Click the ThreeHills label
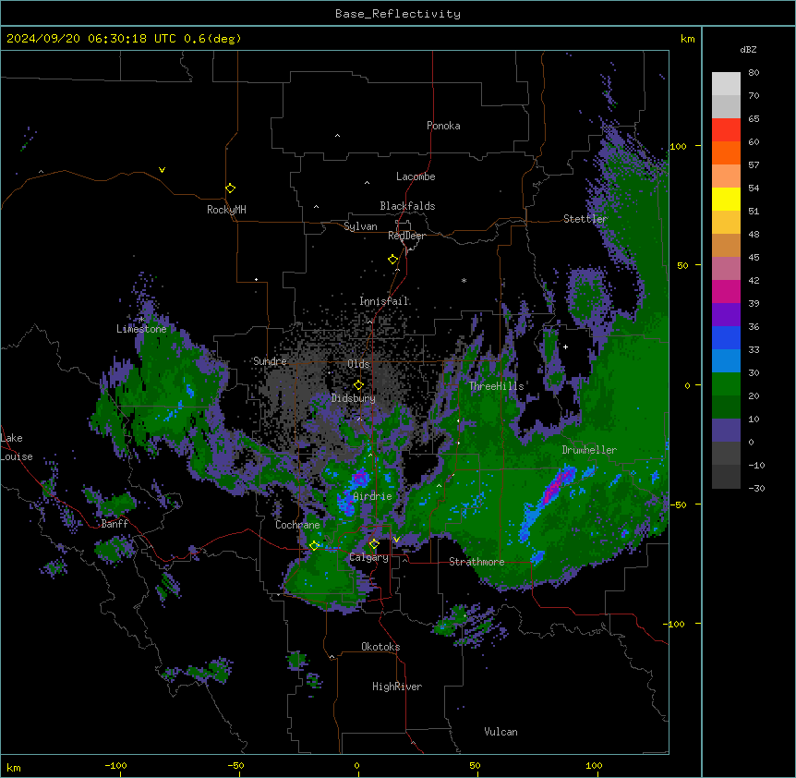This screenshot has width=796, height=778. click(x=497, y=386)
